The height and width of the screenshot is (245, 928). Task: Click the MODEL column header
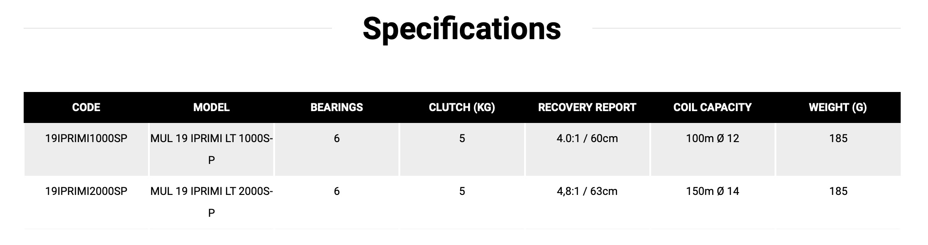point(211,107)
